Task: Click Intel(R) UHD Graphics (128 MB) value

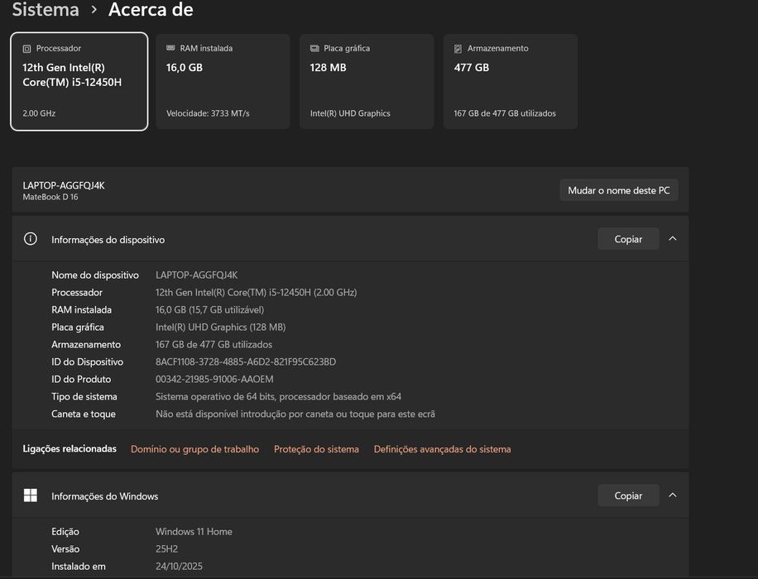Action: pos(220,328)
